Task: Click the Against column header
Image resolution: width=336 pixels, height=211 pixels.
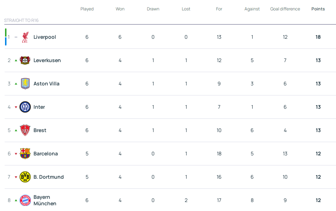Action: (252, 9)
